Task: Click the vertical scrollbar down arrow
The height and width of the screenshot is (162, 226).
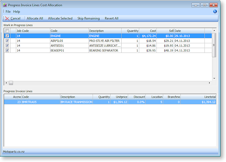Action: pos(214,79)
